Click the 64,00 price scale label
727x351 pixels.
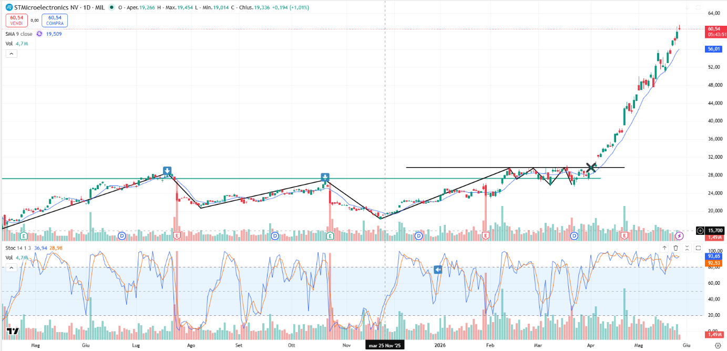[714, 13]
